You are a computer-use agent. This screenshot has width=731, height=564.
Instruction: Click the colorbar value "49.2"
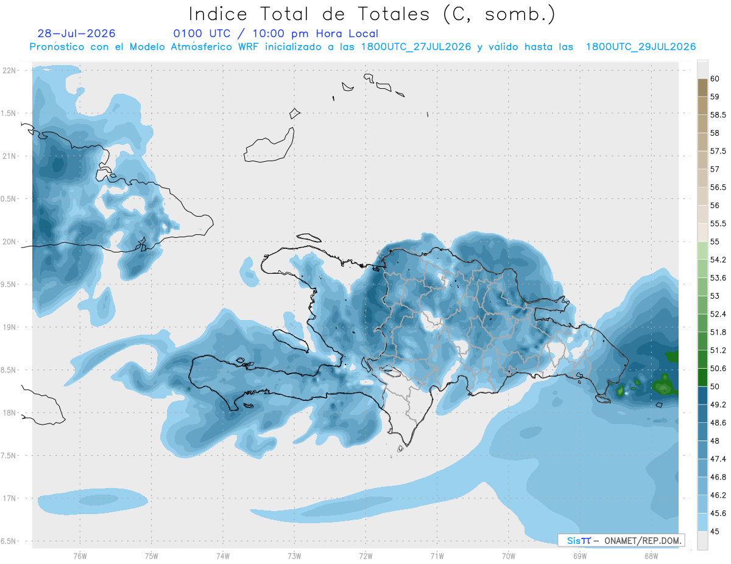(x=718, y=405)
